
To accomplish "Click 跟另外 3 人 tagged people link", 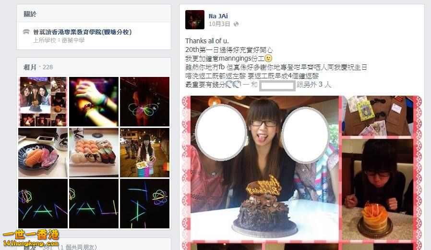I will click(x=313, y=85).
